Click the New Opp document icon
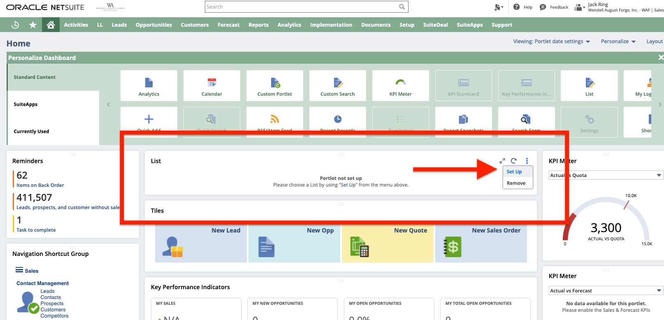The image size is (664, 320). coord(267,247)
